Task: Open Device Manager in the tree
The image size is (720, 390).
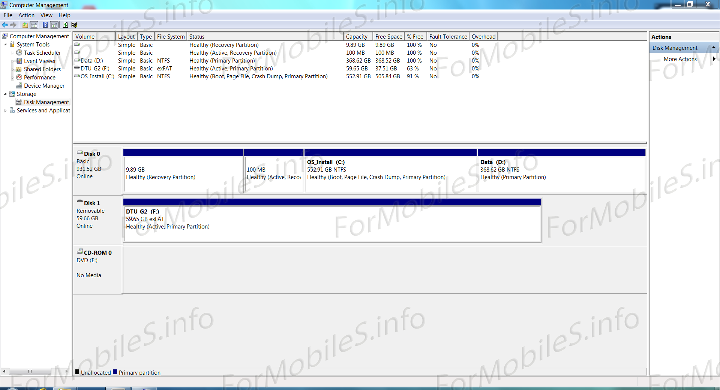Action: coord(44,86)
